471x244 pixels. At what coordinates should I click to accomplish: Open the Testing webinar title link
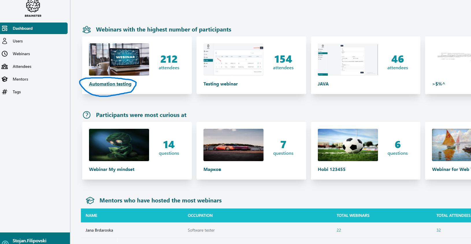tap(220, 84)
